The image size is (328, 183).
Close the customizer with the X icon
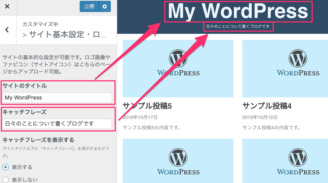click(x=7, y=6)
